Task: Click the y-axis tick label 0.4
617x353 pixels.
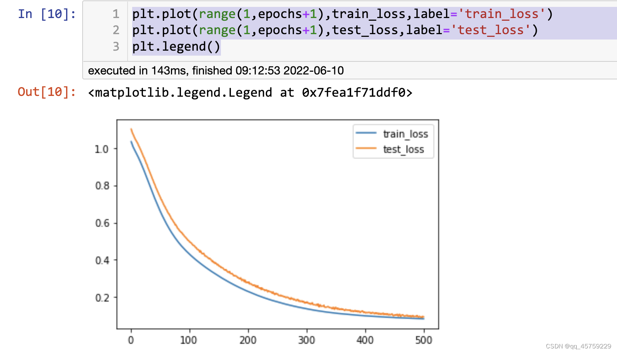Action: (102, 261)
